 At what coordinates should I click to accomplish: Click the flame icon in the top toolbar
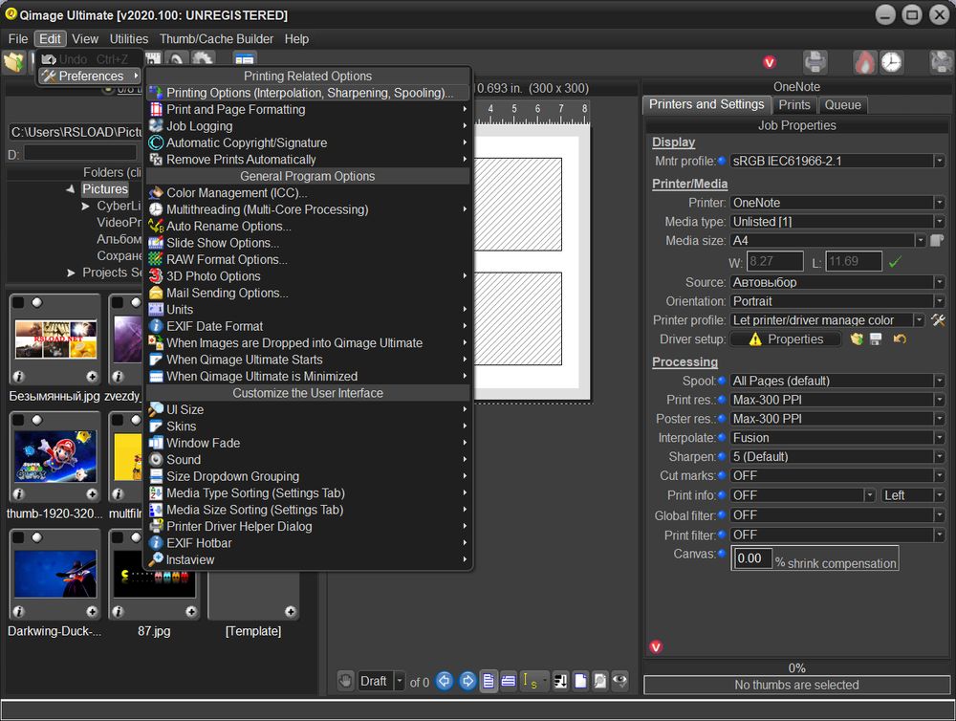tap(864, 62)
